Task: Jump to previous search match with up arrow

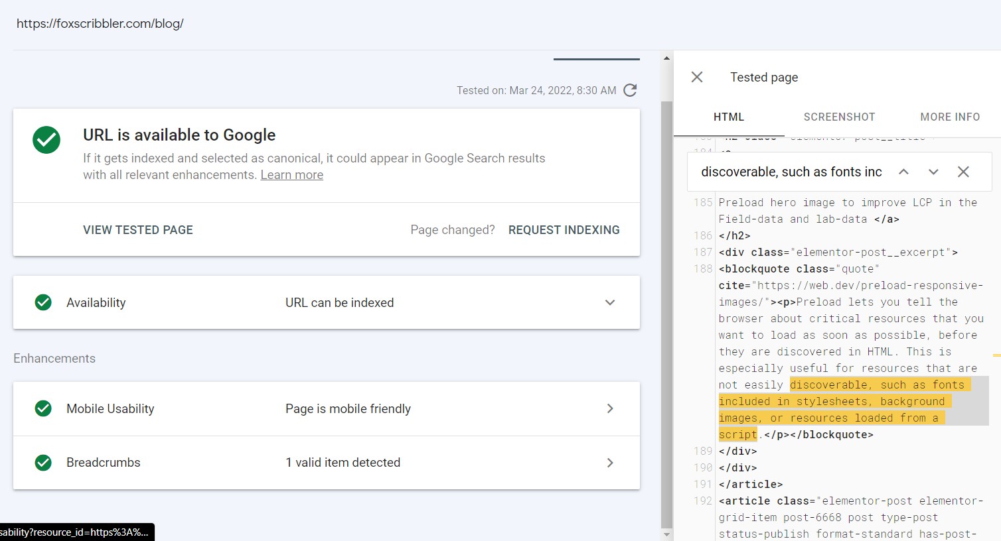Action: tap(903, 171)
